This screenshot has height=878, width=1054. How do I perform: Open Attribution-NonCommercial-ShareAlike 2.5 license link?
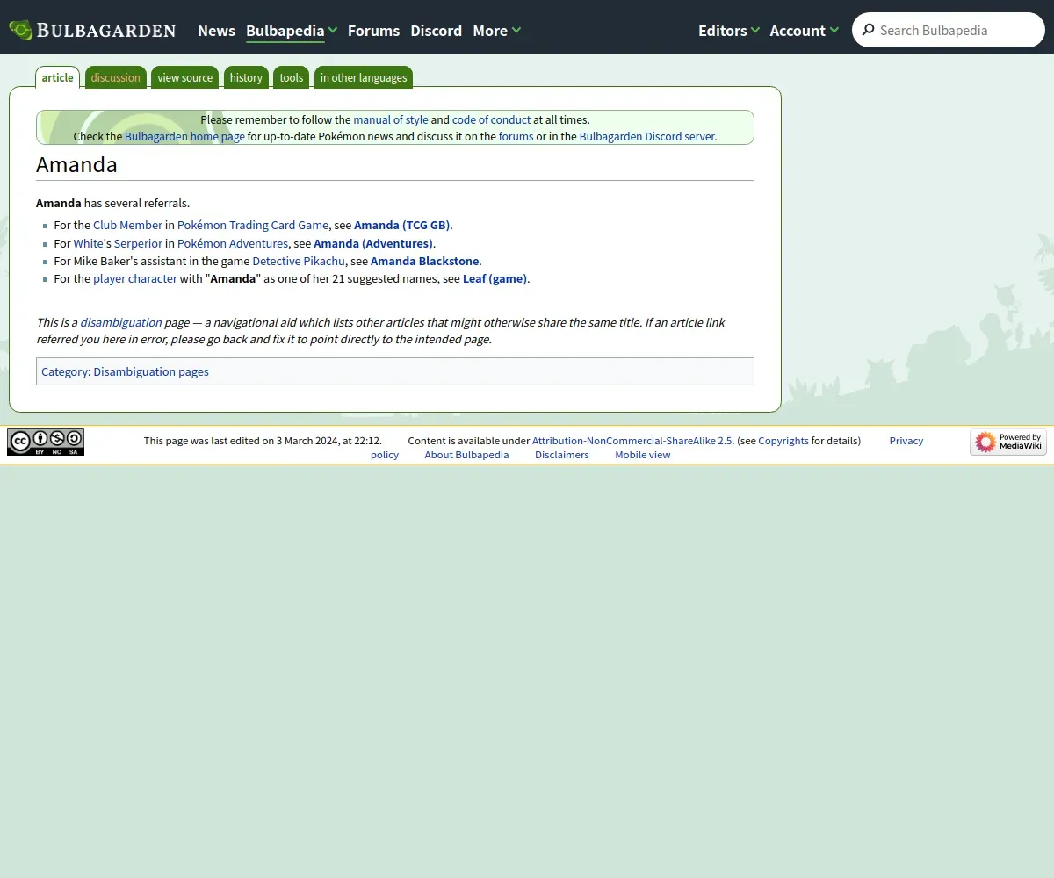coord(632,441)
